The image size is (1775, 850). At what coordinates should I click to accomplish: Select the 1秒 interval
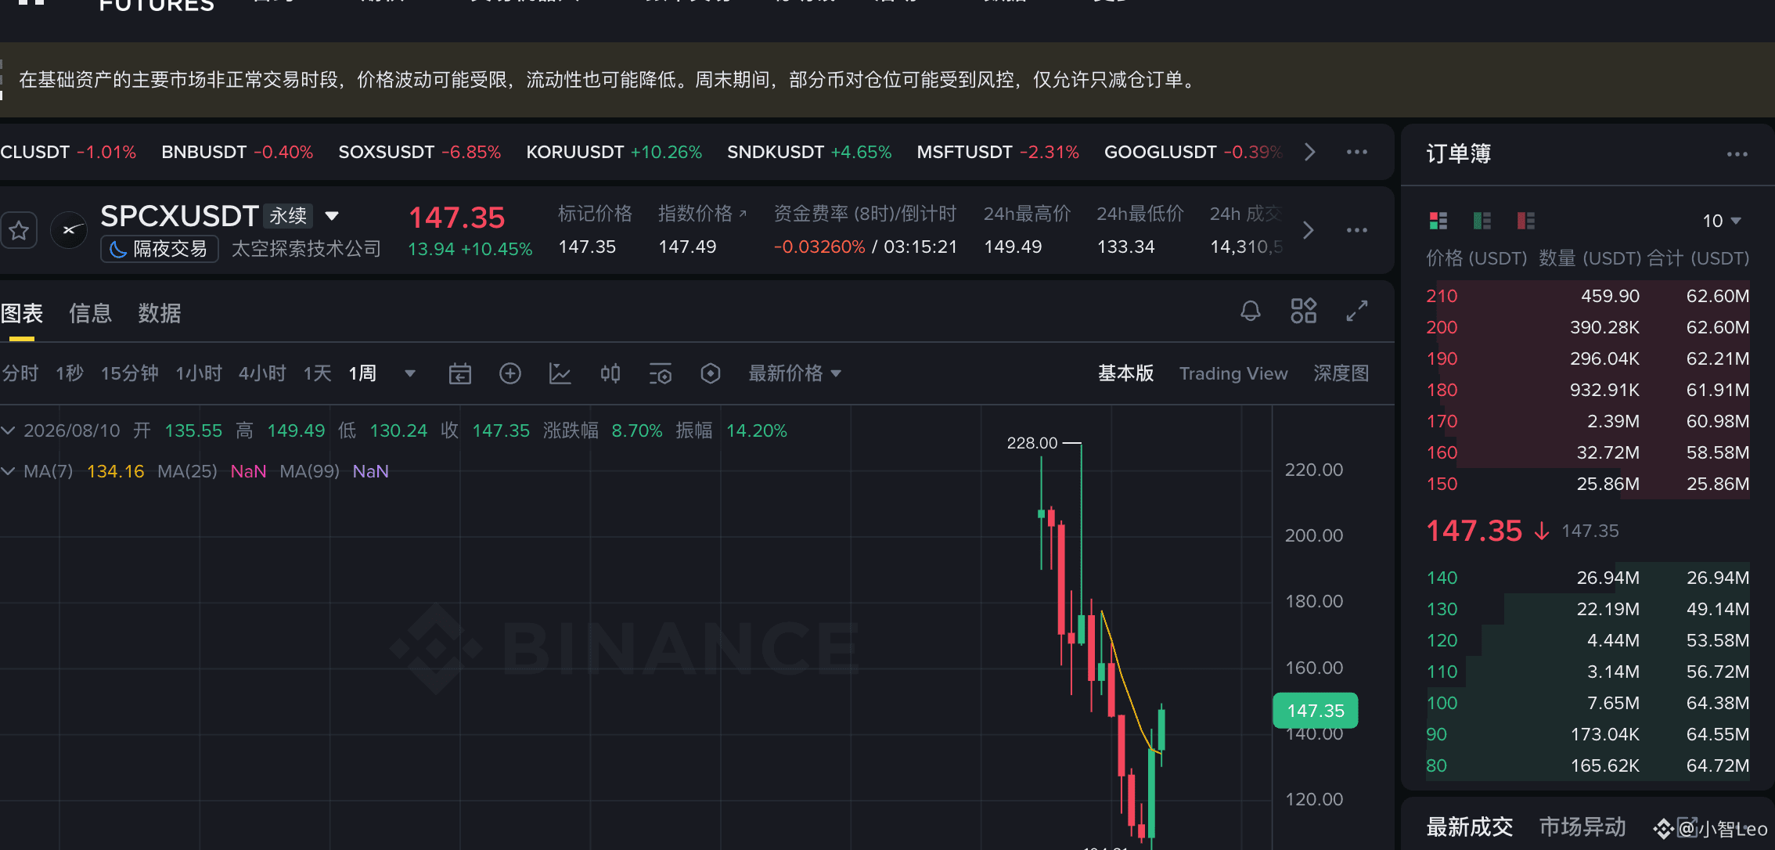point(70,373)
